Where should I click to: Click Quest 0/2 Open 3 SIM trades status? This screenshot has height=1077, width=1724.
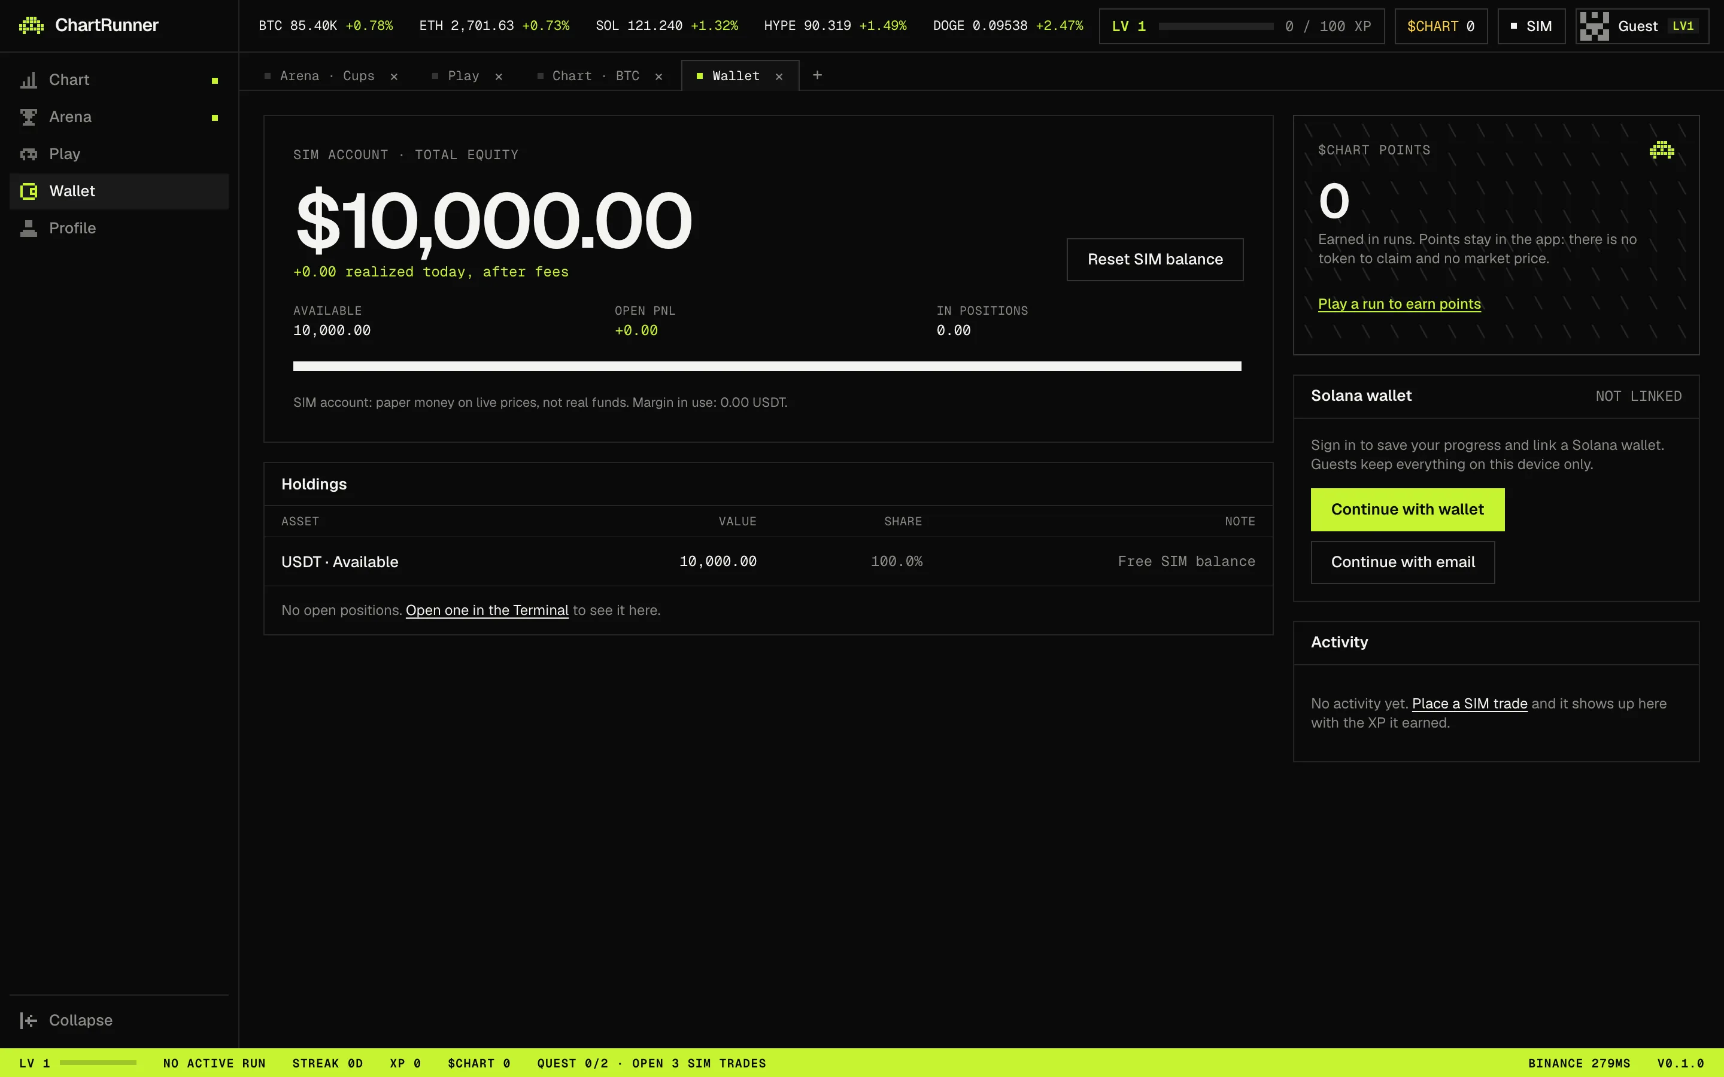coord(651,1063)
